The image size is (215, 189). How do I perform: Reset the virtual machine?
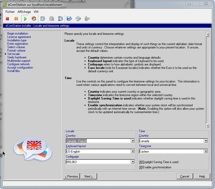34,19
